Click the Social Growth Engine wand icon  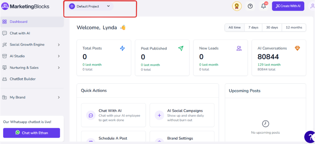click(x=4, y=45)
